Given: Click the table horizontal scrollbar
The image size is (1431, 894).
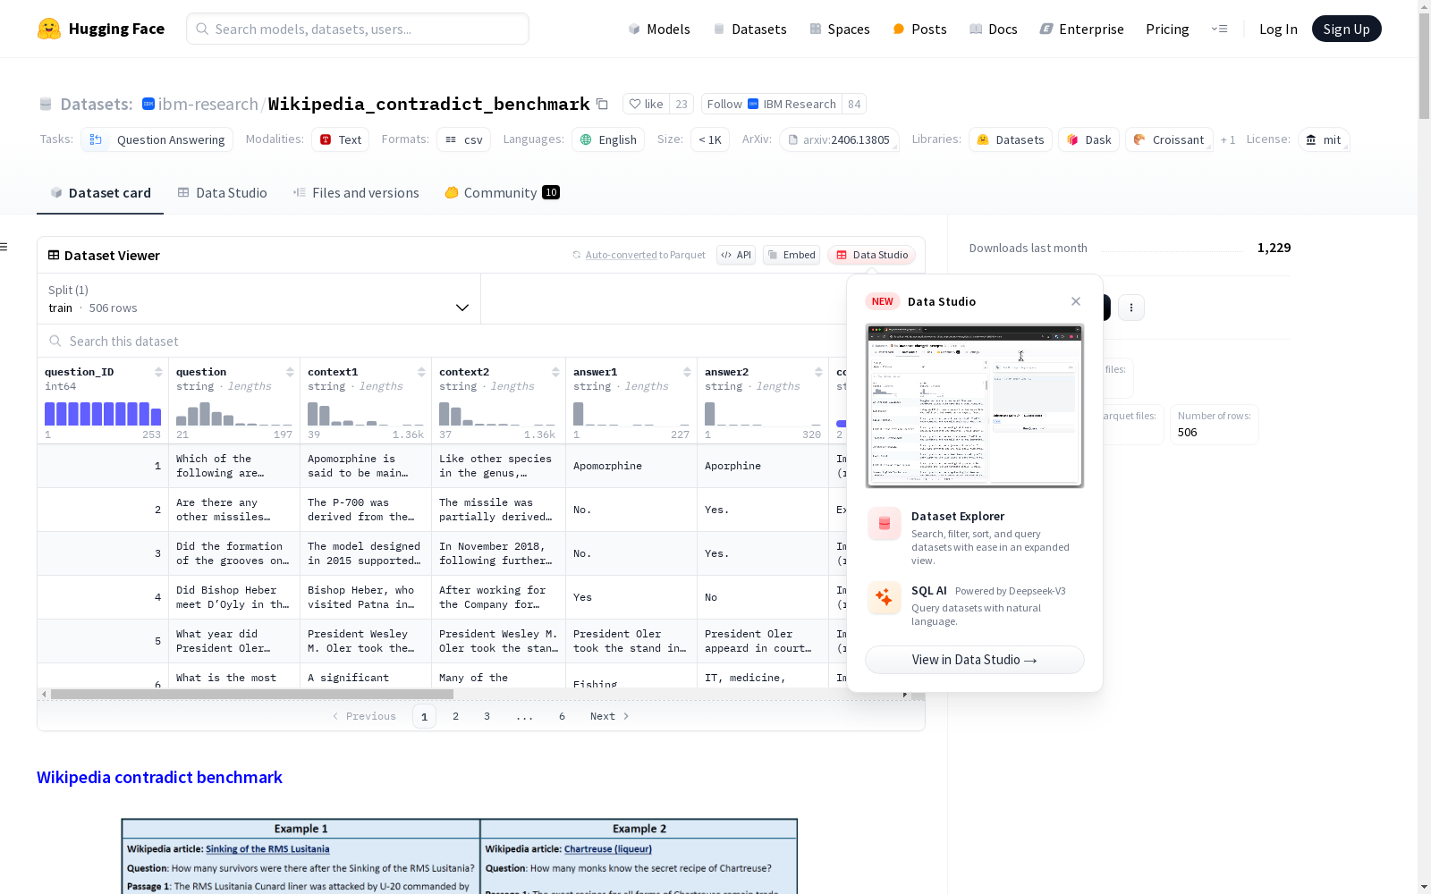Looking at the screenshot, I should pyautogui.click(x=252, y=694).
